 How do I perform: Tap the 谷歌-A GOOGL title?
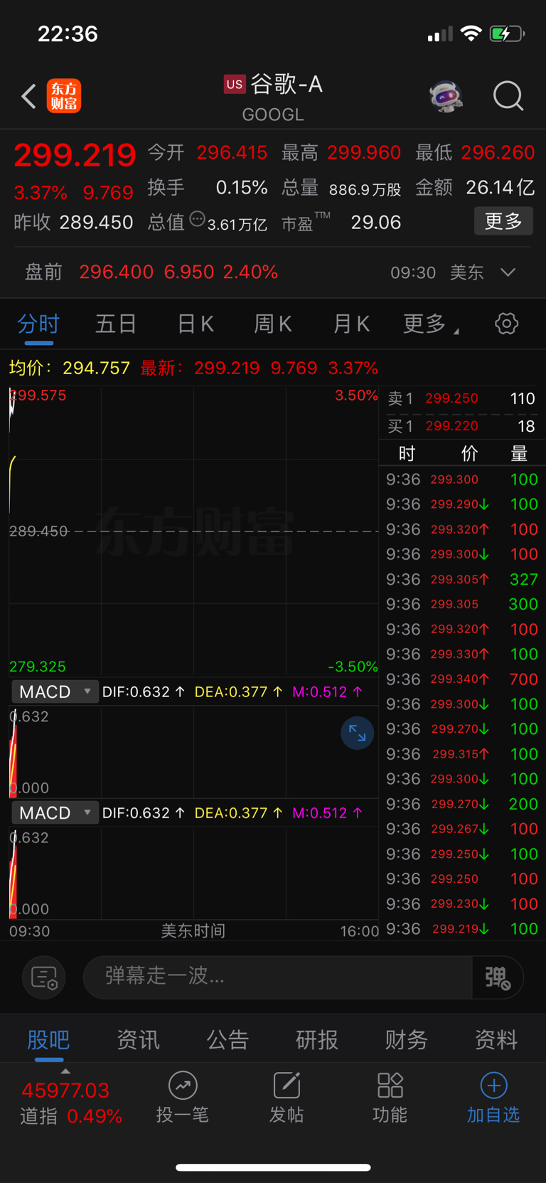[x=273, y=97]
